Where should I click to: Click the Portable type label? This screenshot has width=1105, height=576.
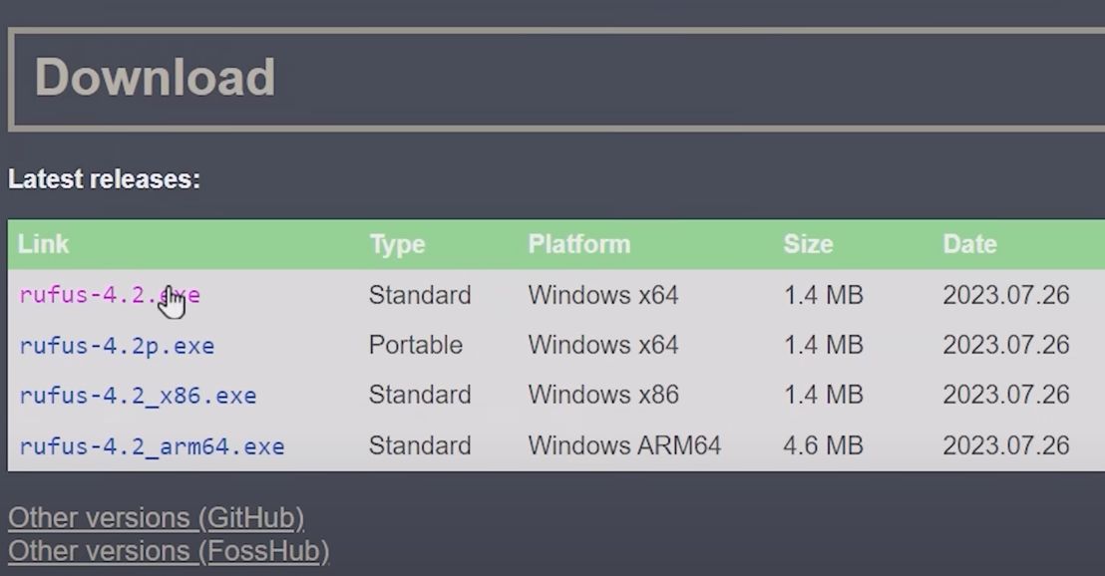416,345
